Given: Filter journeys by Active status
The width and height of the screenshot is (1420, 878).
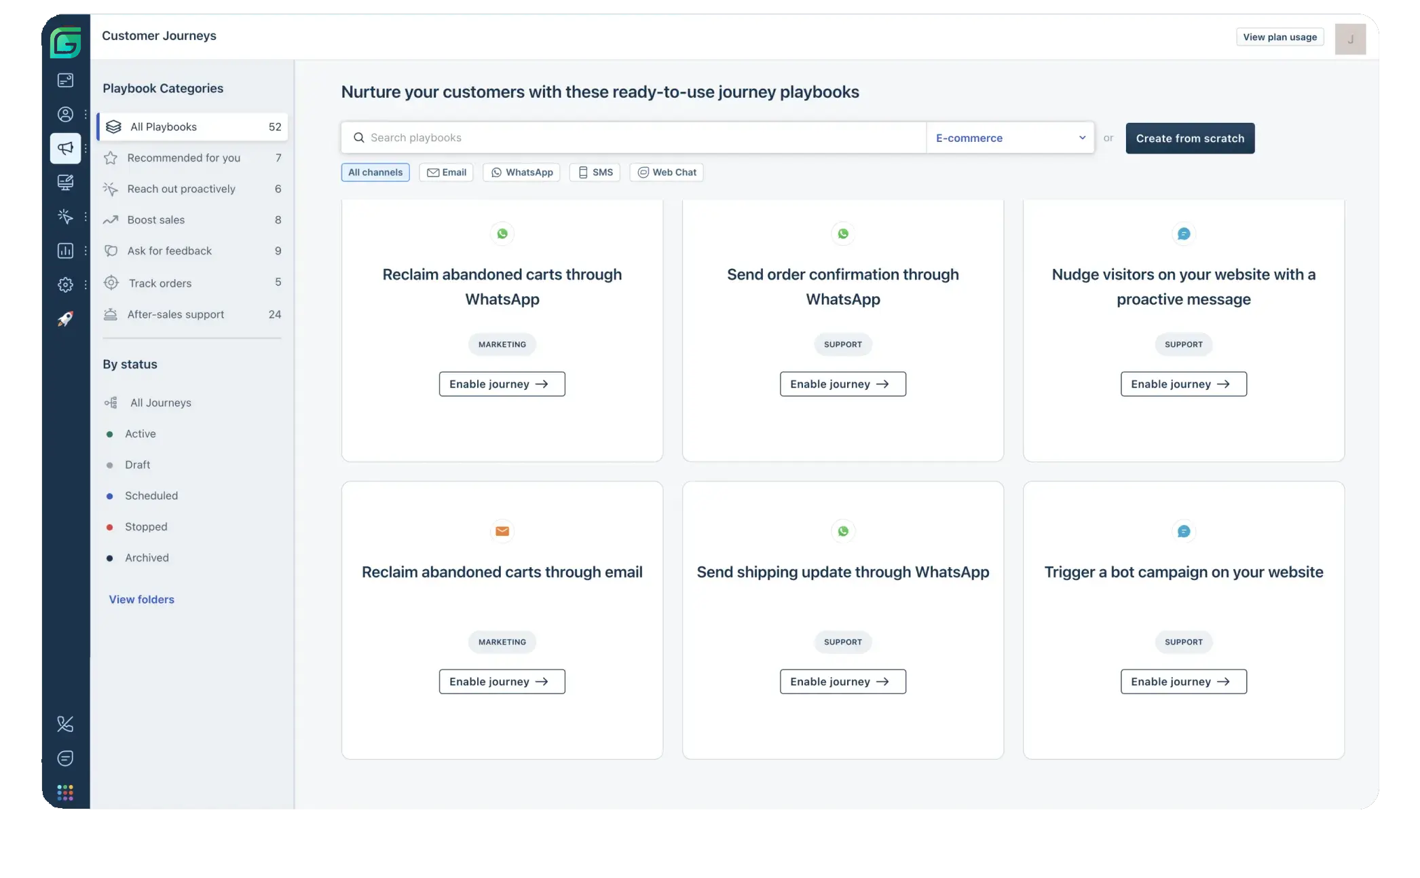Looking at the screenshot, I should [x=132, y=434].
